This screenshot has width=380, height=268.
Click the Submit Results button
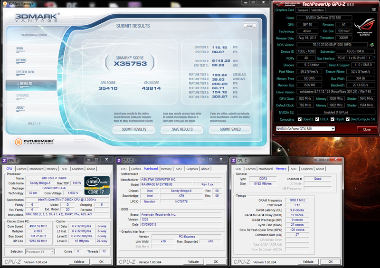coord(134,129)
